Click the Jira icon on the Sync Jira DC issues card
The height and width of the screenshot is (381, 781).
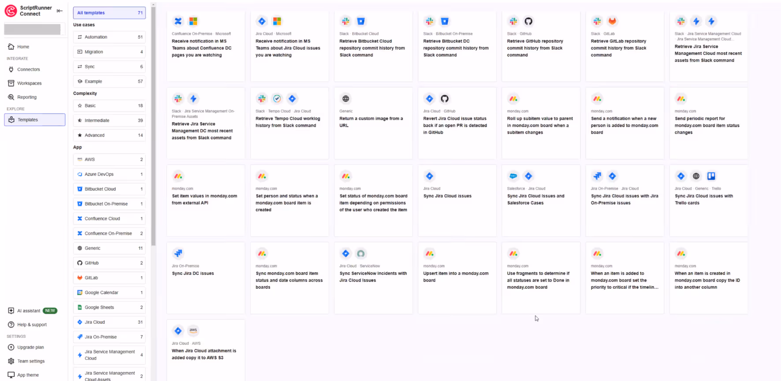click(178, 253)
